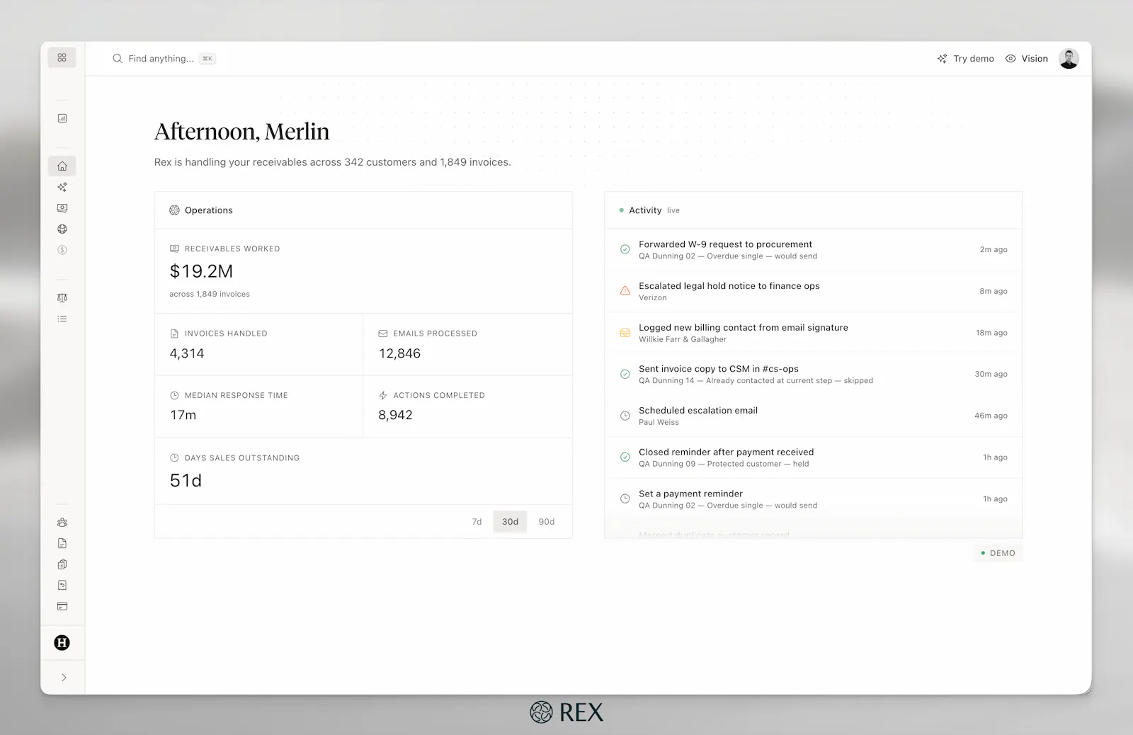
Task: Click the $19.2M receivables value
Action: 201,271
